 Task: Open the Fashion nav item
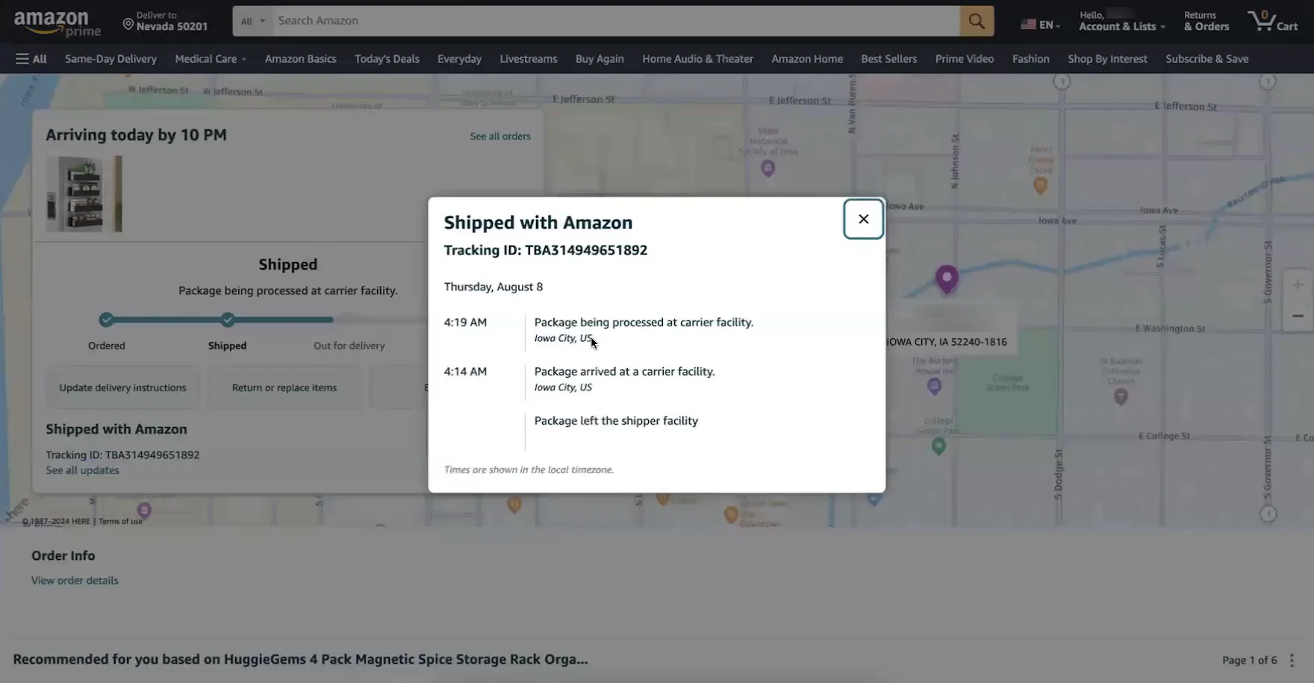[1030, 59]
